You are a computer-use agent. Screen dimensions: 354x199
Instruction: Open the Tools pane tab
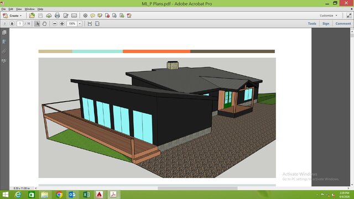[x=312, y=23]
